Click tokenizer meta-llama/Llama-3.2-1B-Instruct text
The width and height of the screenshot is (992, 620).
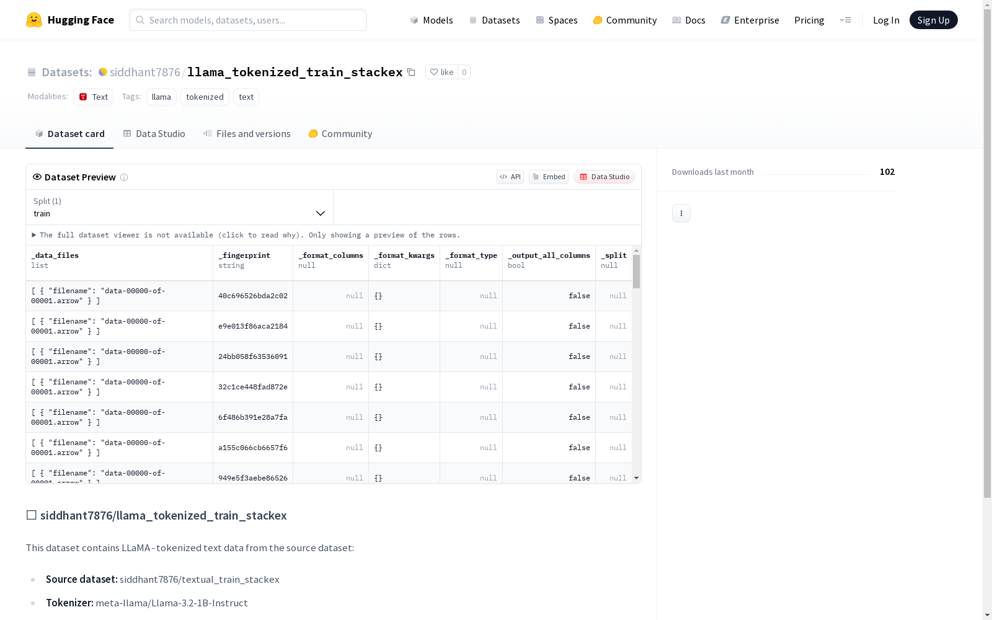pos(172,603)
